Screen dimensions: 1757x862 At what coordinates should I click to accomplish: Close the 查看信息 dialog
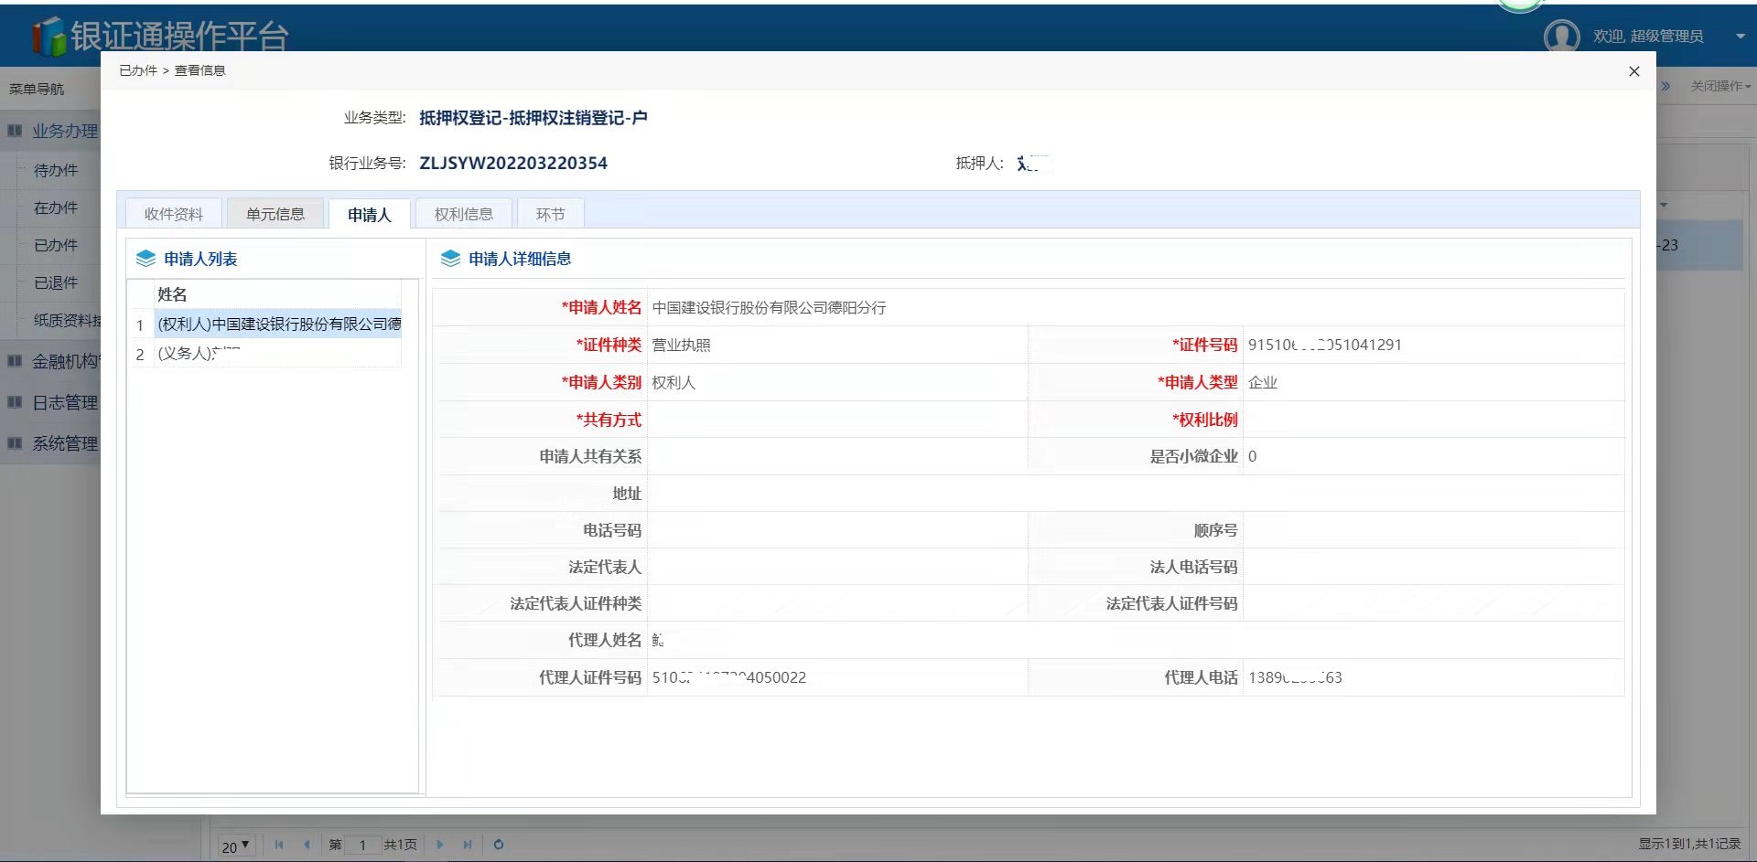pyautogui.click(x=1634, y=71)
